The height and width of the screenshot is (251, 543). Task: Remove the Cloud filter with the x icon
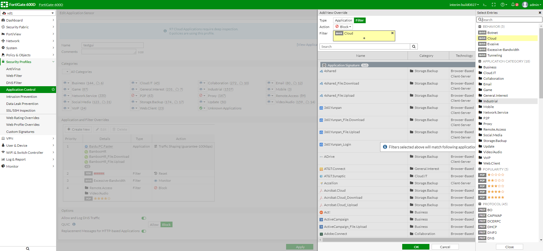392,33
